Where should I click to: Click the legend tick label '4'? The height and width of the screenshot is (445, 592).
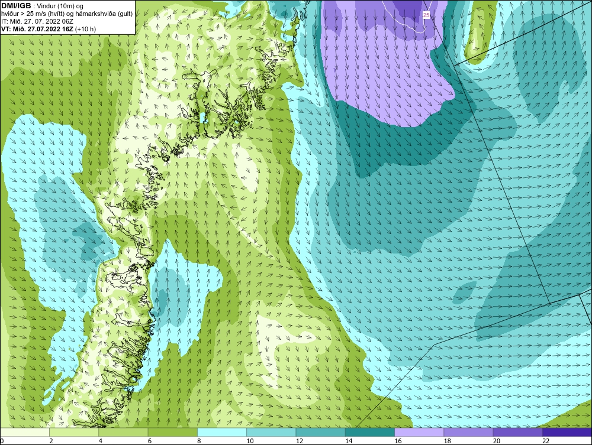tap(101, 441)
